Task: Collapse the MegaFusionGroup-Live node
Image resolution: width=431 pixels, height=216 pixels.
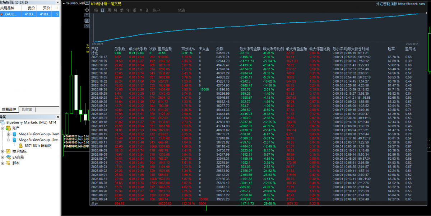Action: click(9, 140)
